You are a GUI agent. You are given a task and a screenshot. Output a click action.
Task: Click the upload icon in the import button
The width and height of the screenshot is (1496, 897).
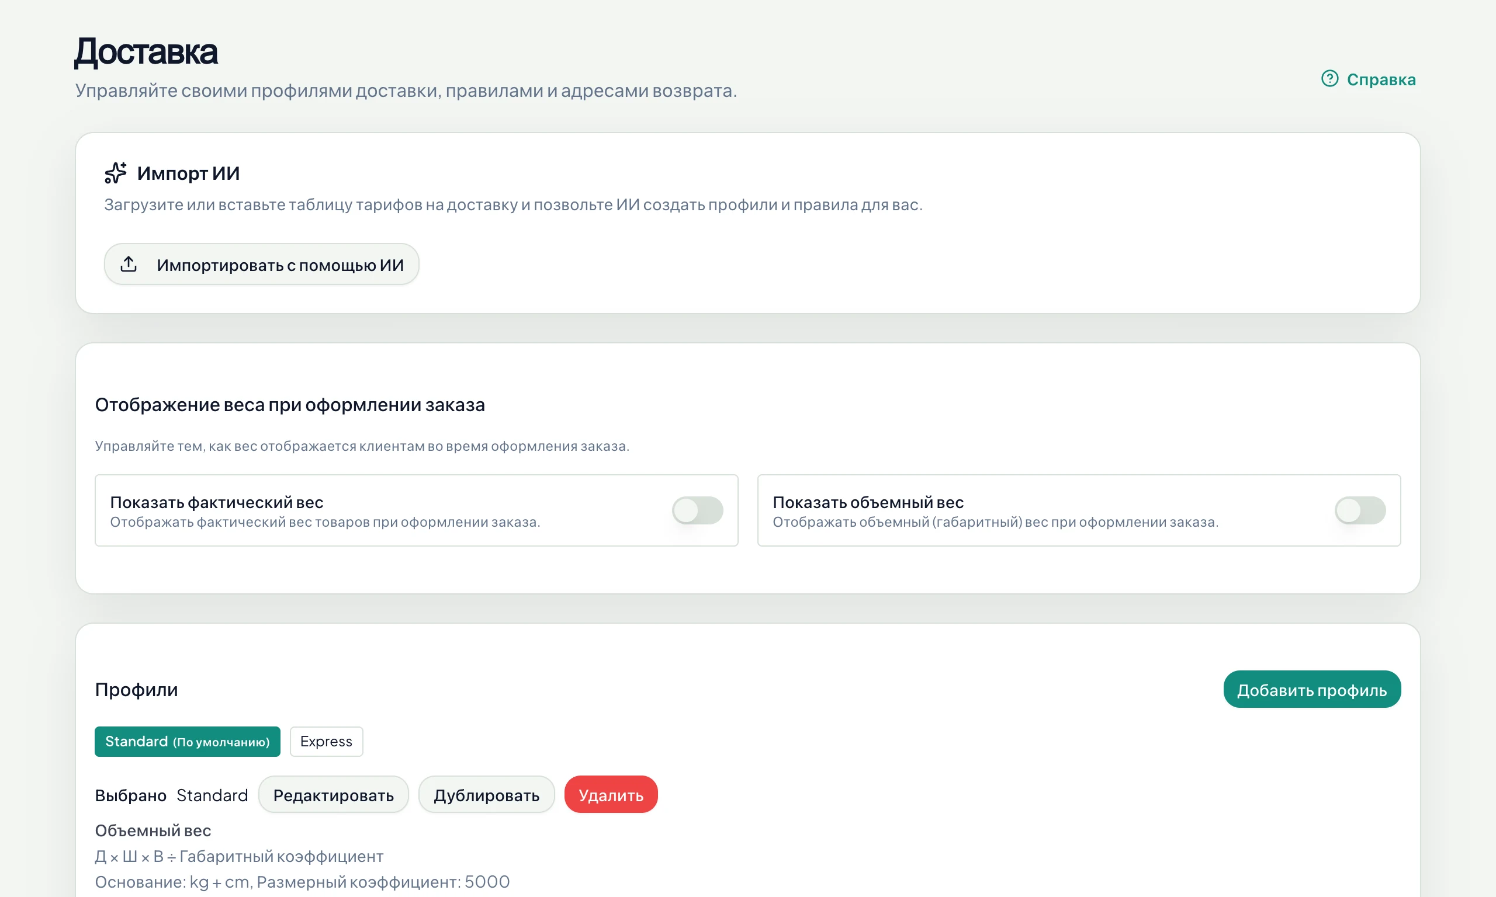click(129, 264)
